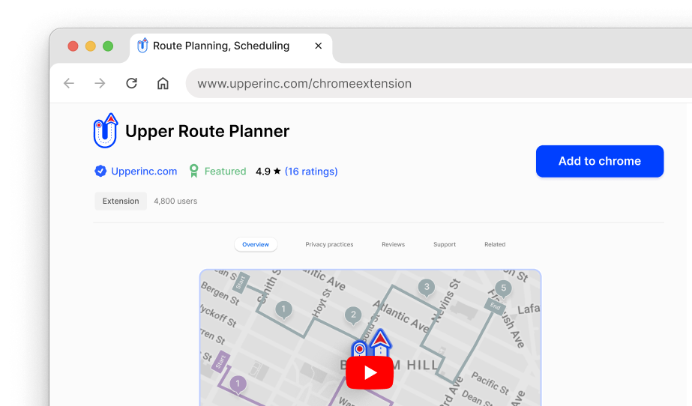
Task: Click the tab favicon for Upper
Action: 142,45
